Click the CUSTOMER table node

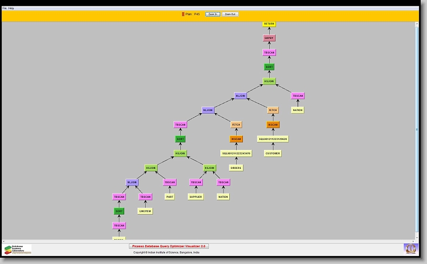pos(272,154)
